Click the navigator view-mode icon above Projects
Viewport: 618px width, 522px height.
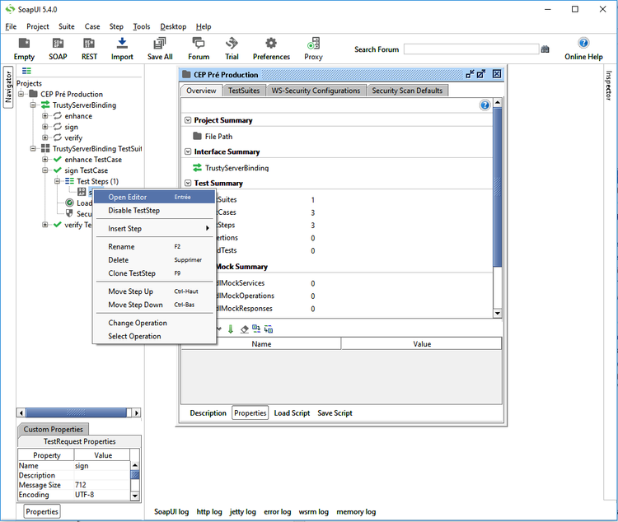[x=26, y=71]
